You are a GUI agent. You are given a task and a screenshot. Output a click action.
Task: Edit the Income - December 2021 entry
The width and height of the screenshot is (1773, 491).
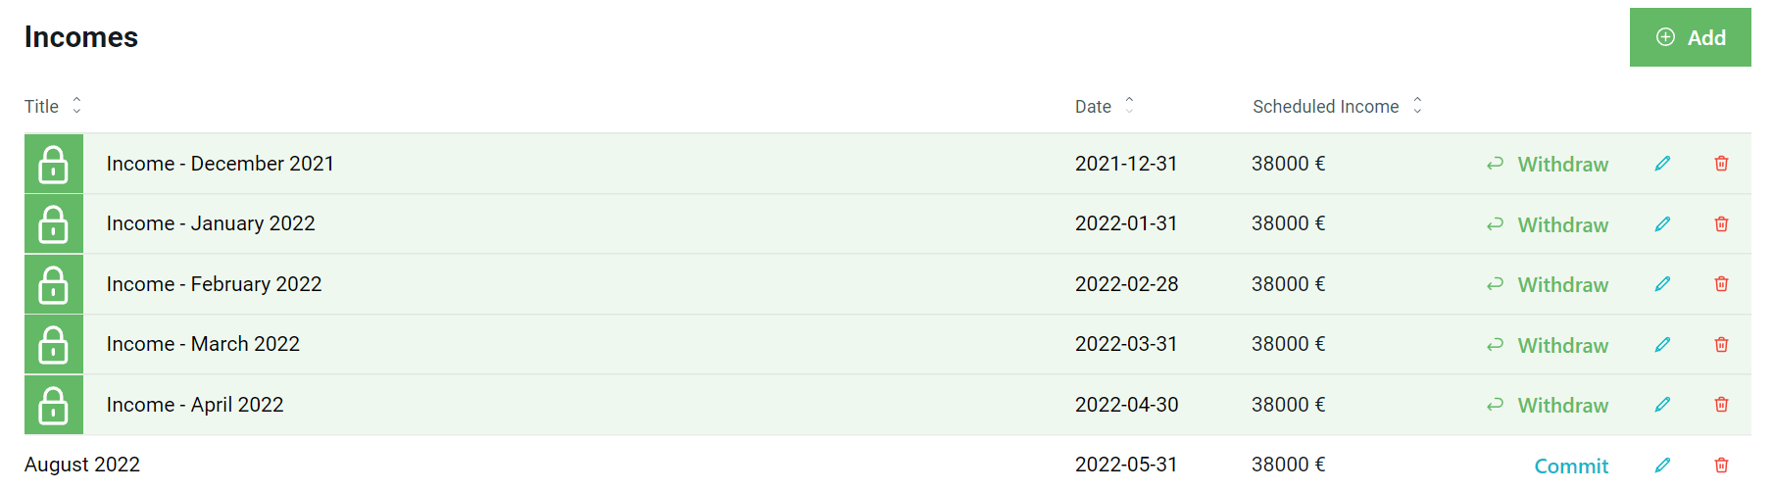click(x=1662, y=164)
